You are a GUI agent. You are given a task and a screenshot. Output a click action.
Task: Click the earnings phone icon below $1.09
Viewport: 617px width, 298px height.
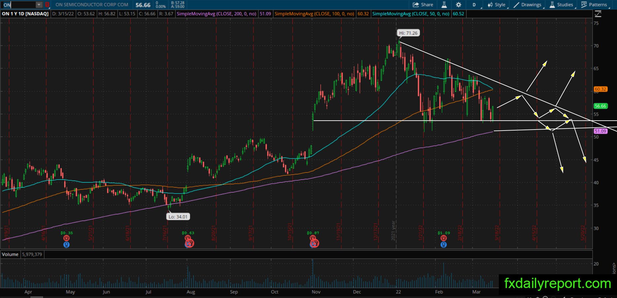pyautogui.click(x=443, y=238)
